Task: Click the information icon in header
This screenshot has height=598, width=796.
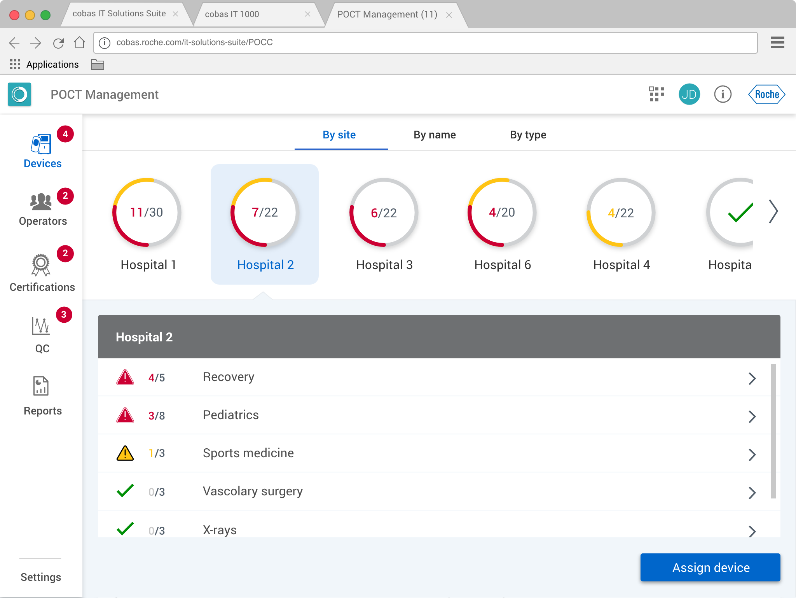Action: [x=723, y=94]
